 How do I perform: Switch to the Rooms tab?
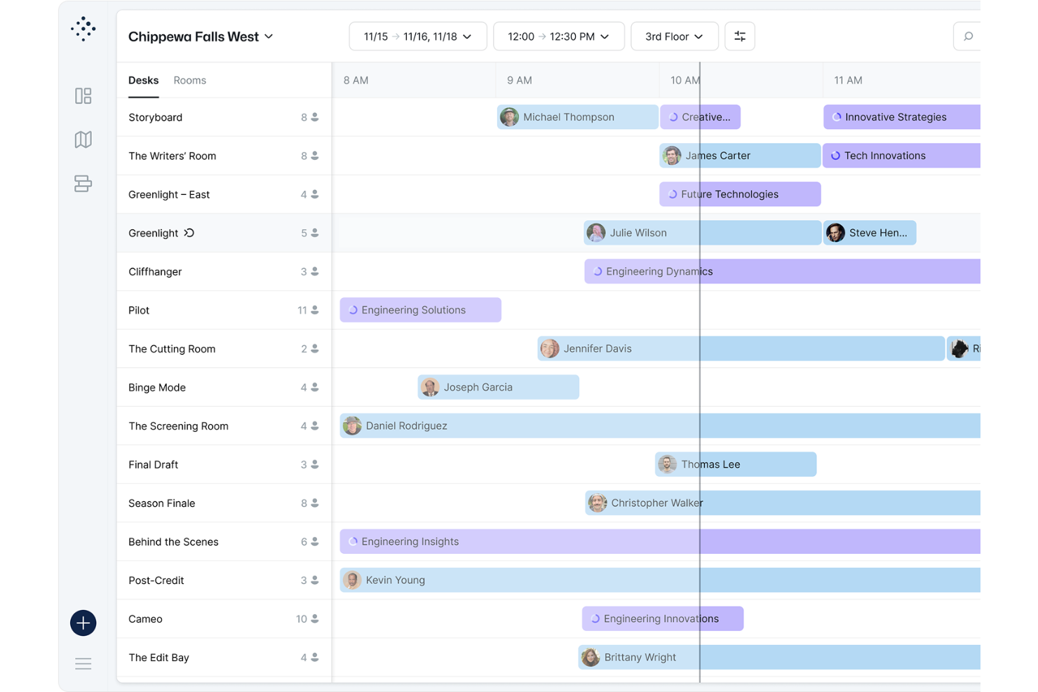click(x=189, y=80)
